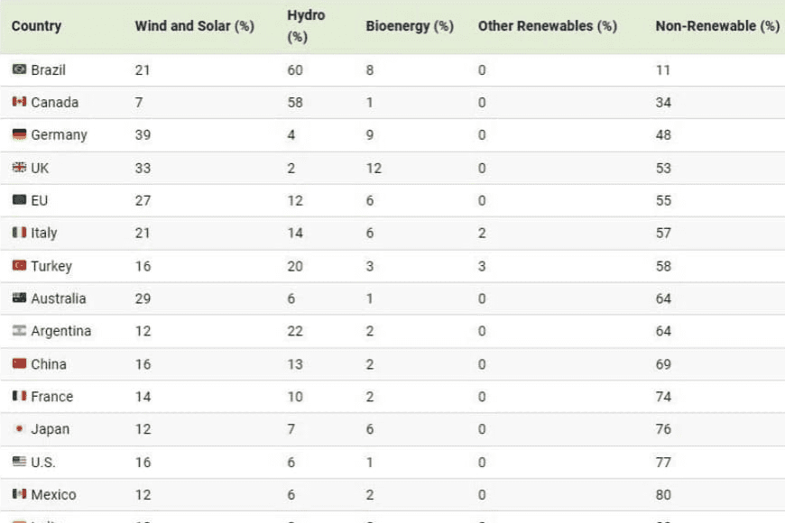785x523 pixels.
Task: Click the Germany flag icon
Action: pos(19,134)
